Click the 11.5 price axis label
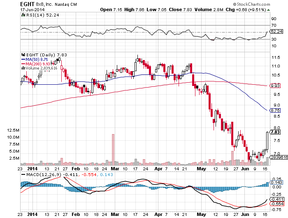 click(x=276, y=58)
